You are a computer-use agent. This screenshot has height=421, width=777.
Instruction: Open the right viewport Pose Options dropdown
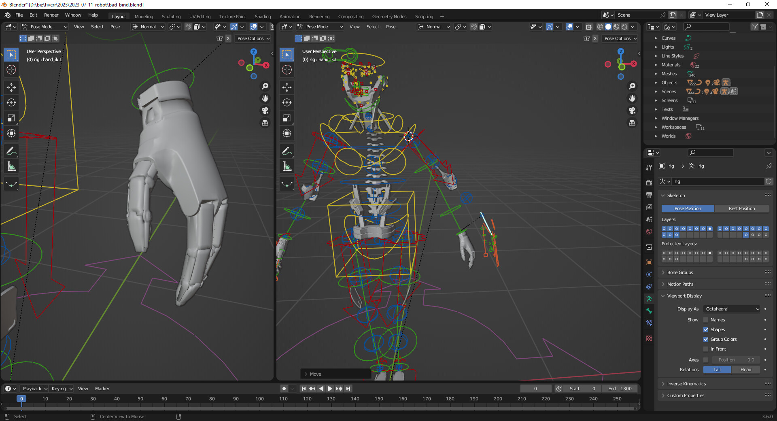(620, 38)
